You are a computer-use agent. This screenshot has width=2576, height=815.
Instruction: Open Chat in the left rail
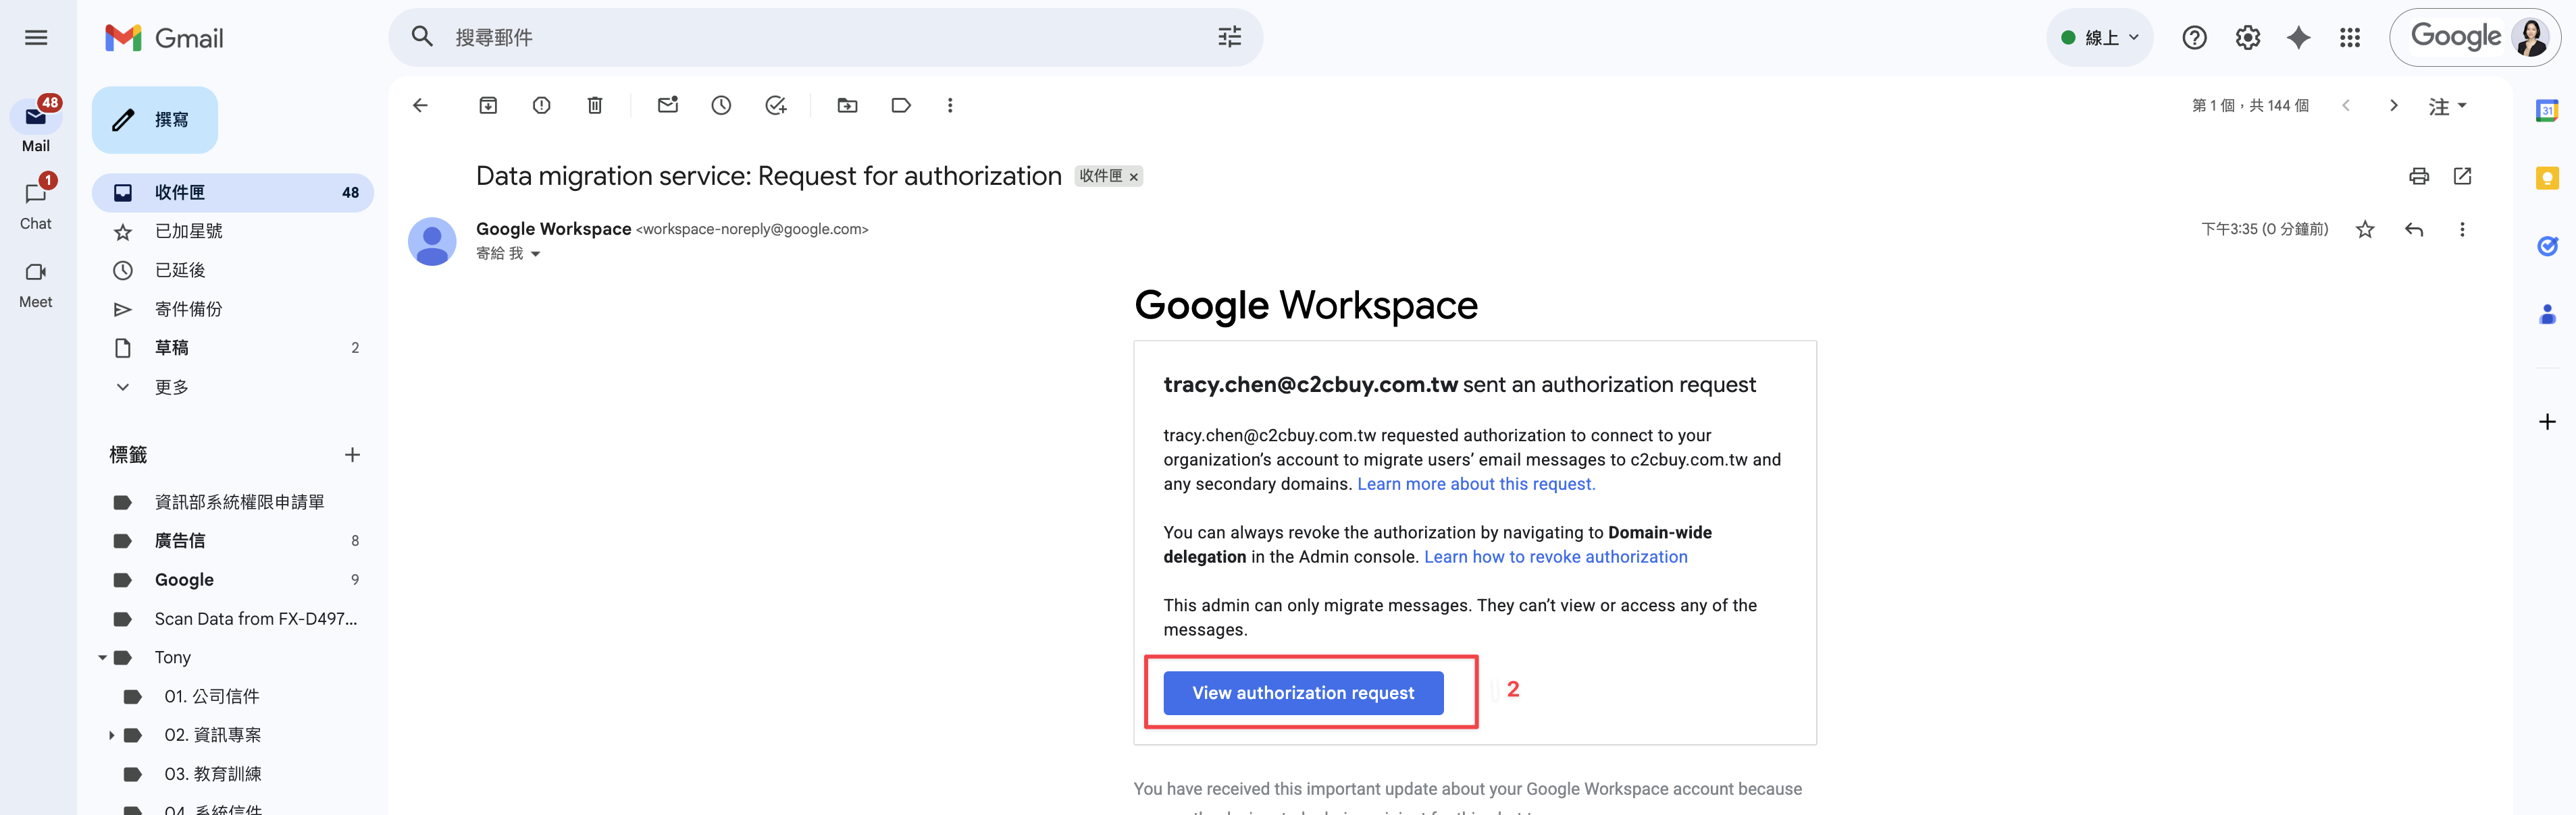click(x=36, y=203)
